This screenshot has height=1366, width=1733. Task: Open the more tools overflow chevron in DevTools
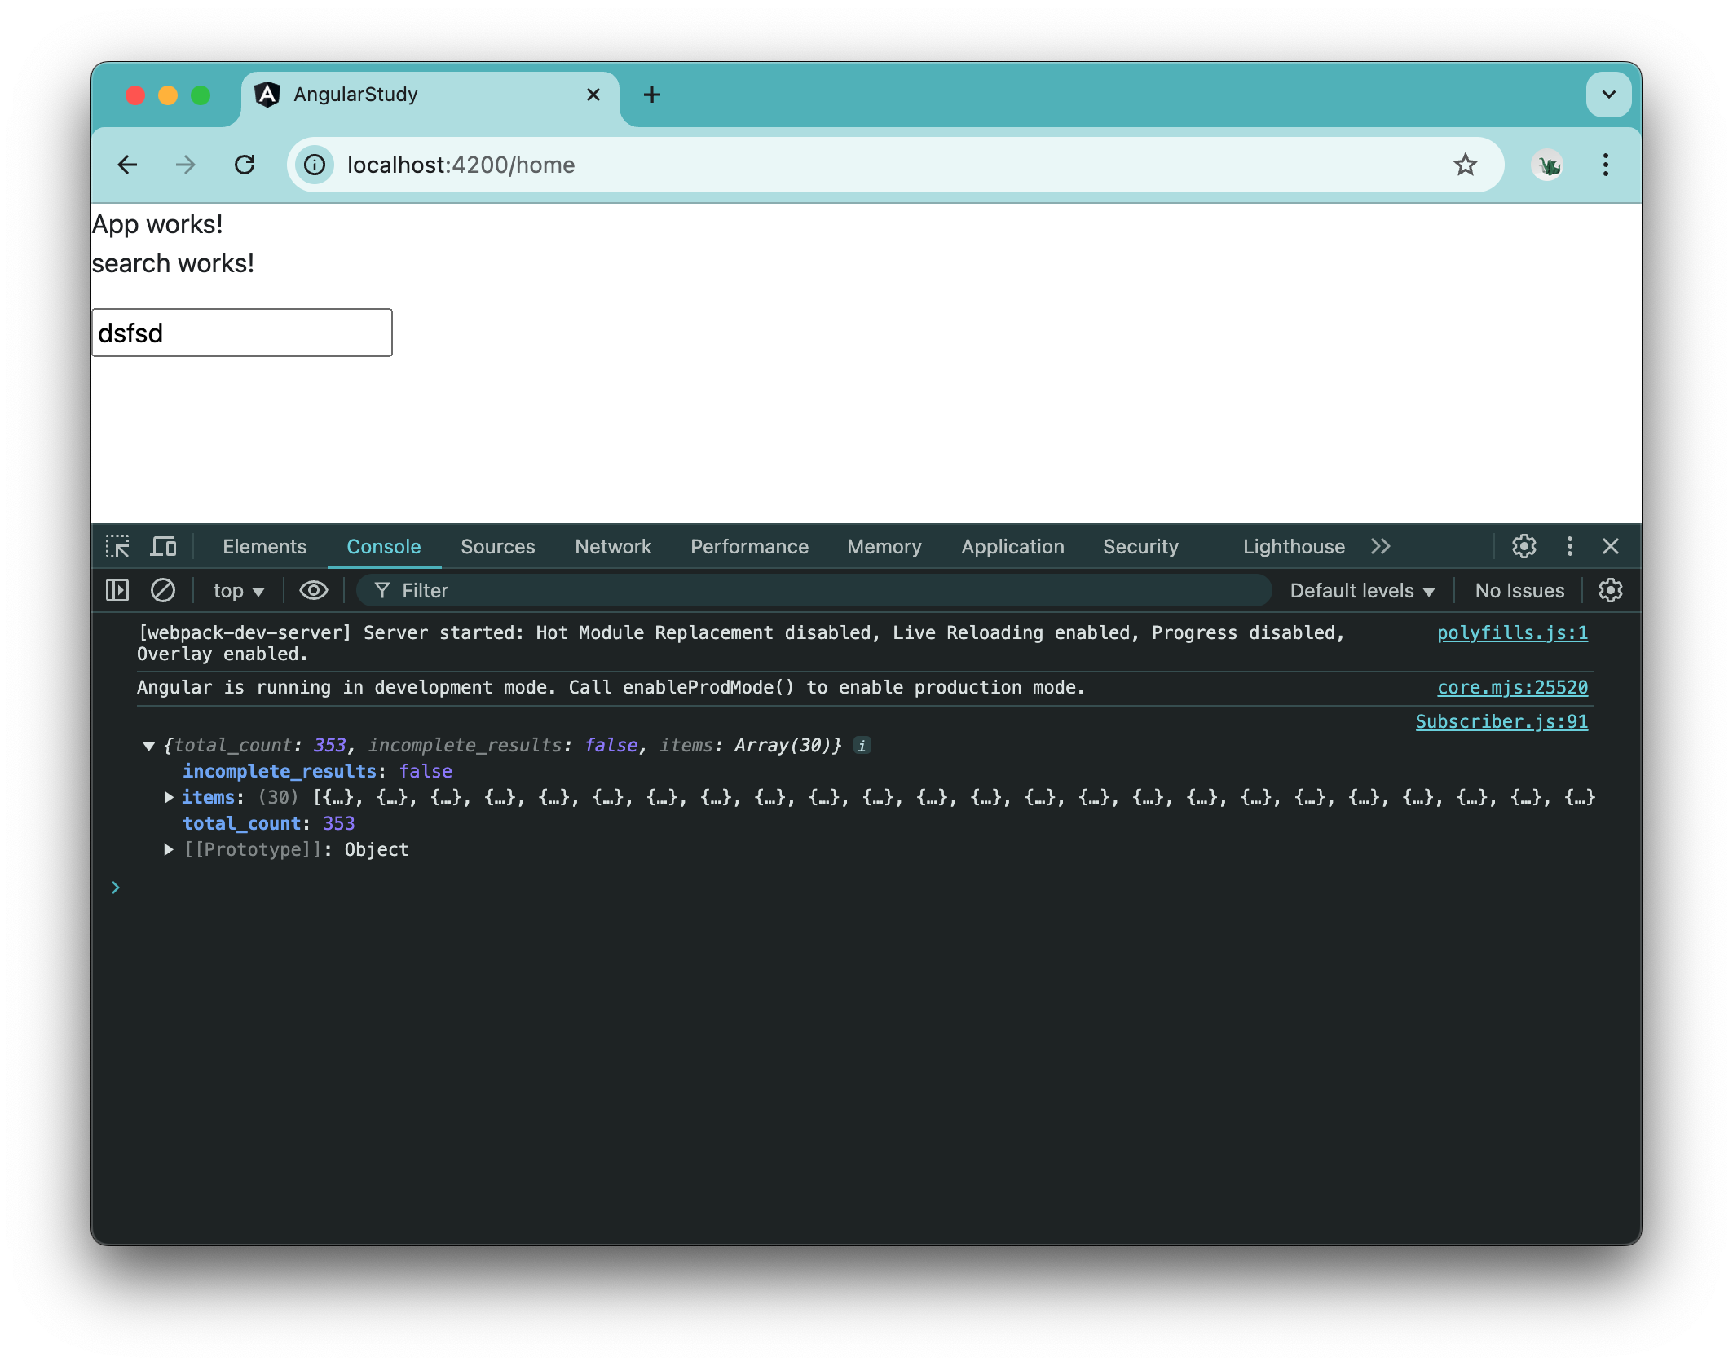click(x=1381, y=546)
